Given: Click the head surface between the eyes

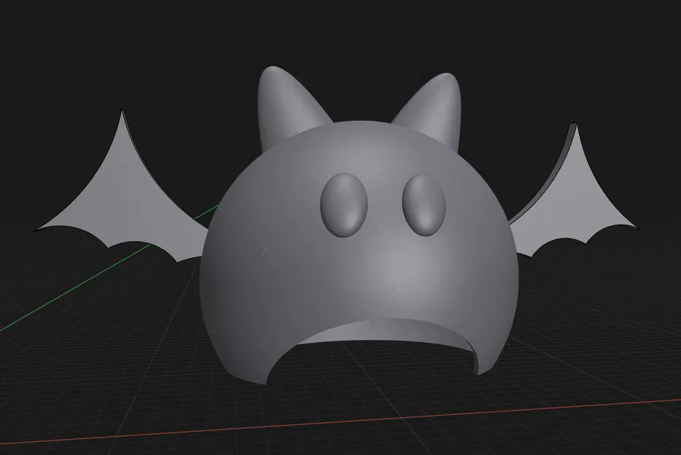Looking at the screenshot, I should (x=385, y=205).
